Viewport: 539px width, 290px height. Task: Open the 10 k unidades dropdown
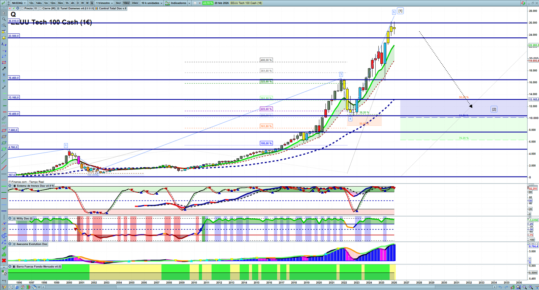coord(152,3)
